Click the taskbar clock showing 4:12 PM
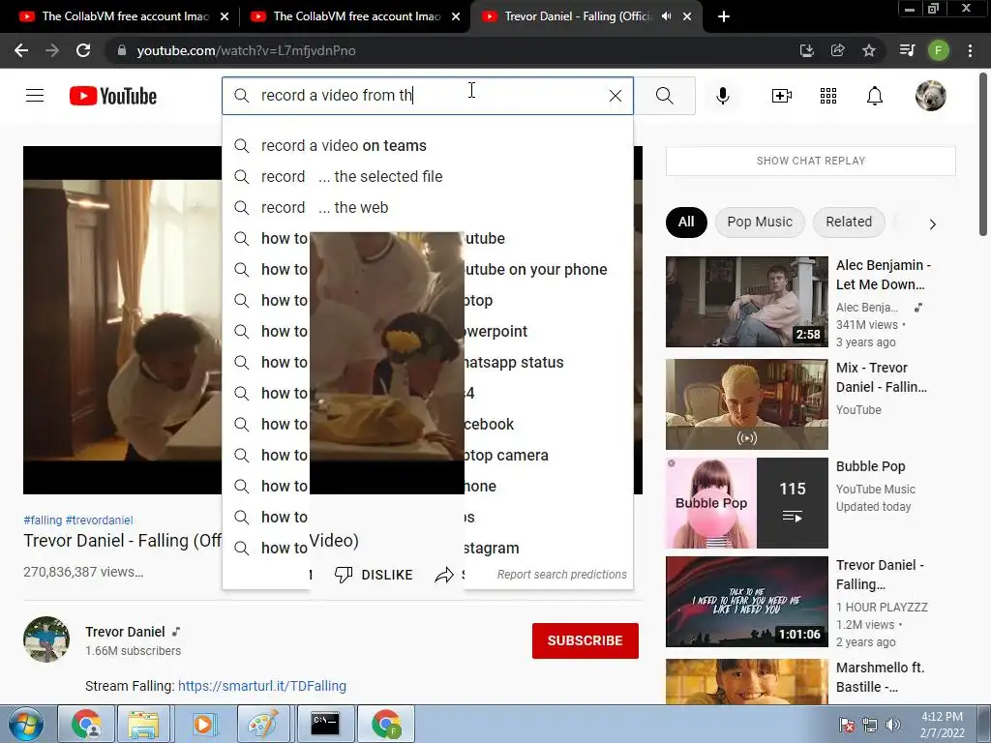 [x=942, y=725]
